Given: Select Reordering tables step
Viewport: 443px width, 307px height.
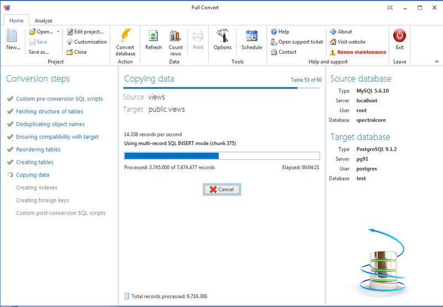Looking at the screenshot, I should click(x=38, y=149).
